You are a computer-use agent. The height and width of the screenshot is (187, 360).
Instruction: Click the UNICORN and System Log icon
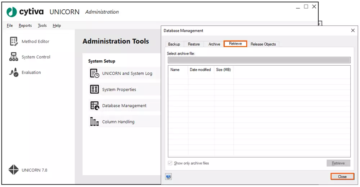pyautogui.click(x=94, y=74)
